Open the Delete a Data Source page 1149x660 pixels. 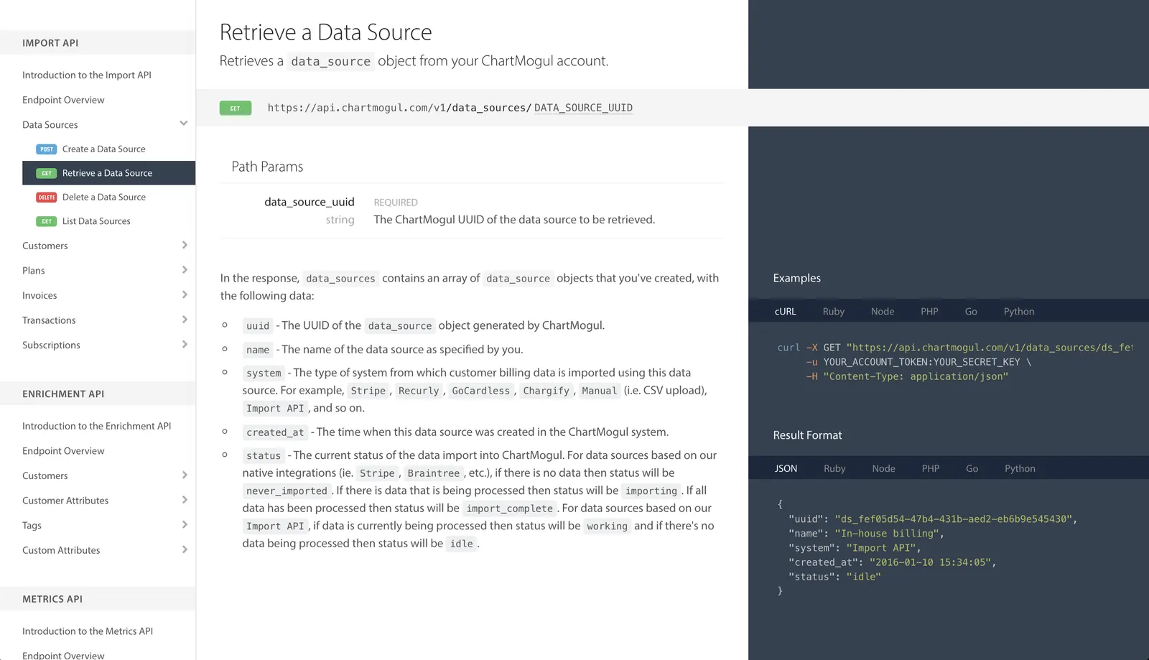tap(104, 197)
